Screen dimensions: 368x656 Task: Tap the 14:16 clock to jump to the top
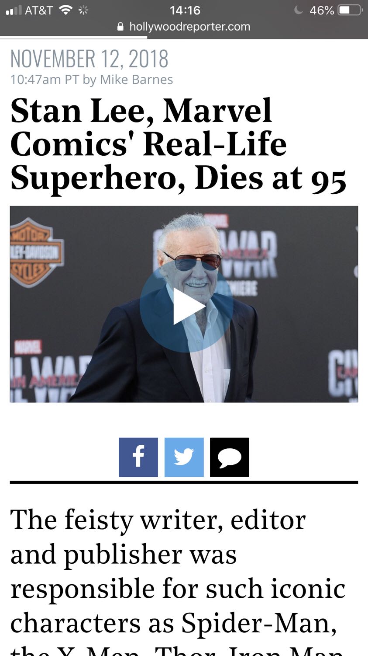[x=185, y=10]
